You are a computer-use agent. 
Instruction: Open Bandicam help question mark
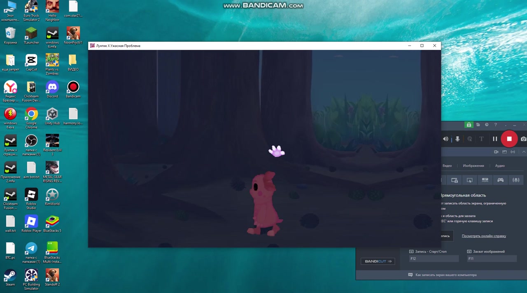[496, 125]
